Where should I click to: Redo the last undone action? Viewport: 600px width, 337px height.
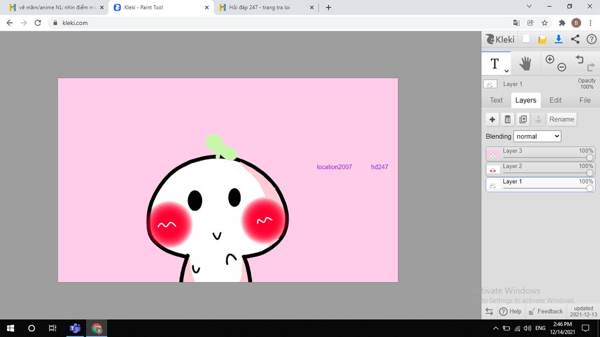[x=591, y=67]
